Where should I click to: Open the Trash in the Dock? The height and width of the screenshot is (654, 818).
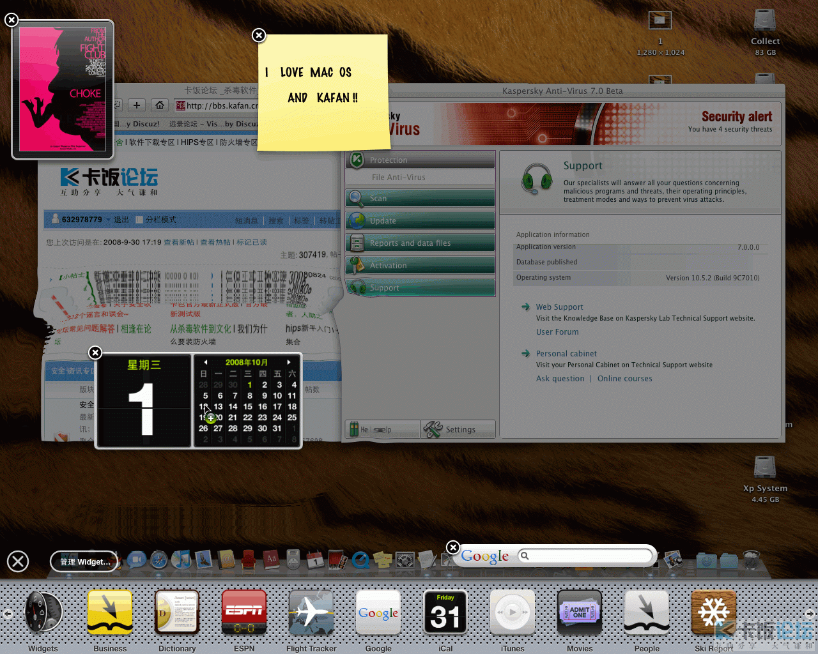pyautogui.click(x=752, y=560)
